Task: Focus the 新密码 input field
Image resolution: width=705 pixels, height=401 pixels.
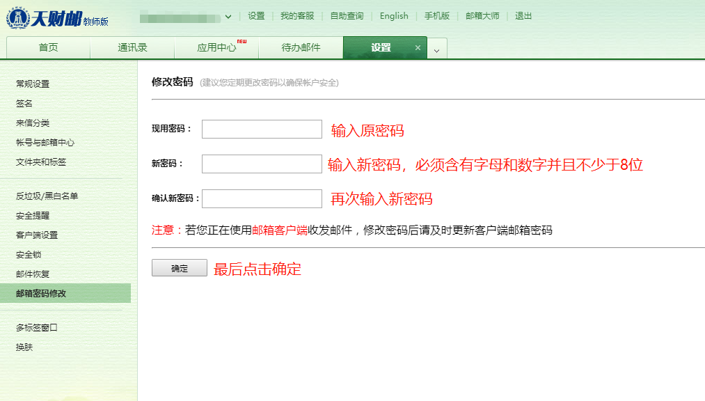Action: click(x=262, y=164)
